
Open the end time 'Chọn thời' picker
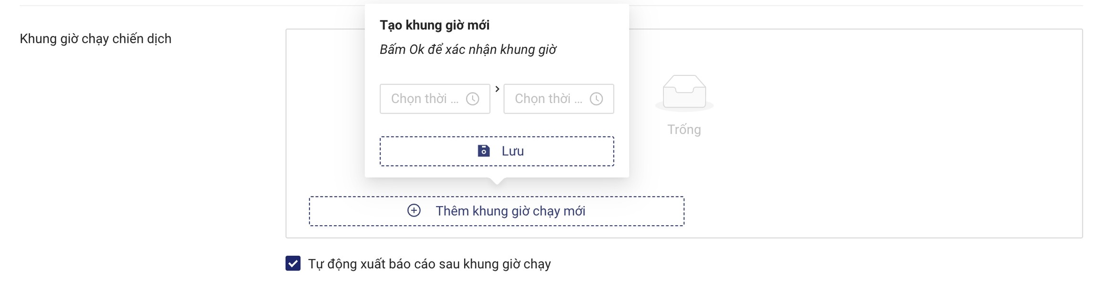pos(549,99)
